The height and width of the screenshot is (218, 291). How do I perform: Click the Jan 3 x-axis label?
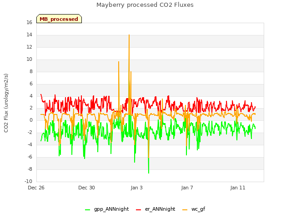(136, 188)
